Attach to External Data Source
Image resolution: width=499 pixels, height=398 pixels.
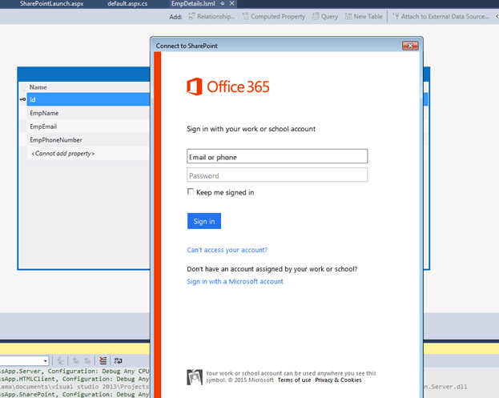pyautogui.click(x=441, y=17)
